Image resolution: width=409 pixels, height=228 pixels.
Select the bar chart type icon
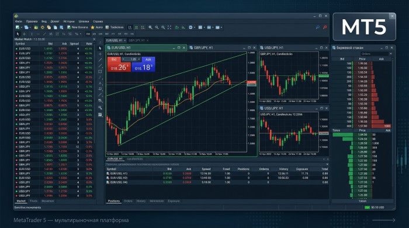(x=130, y=27)
